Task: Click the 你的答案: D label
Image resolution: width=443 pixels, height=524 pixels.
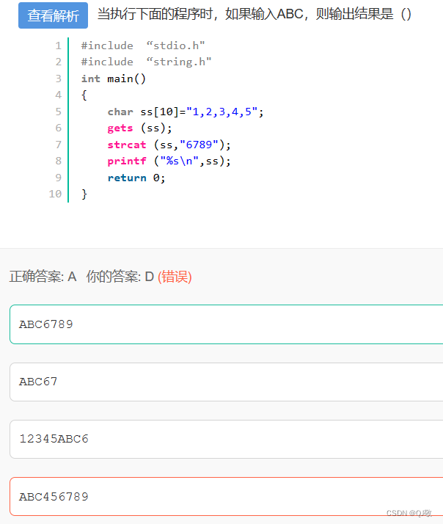Action: (120, 277)
